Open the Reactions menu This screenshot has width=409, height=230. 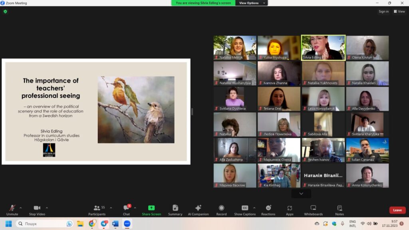click(268, 210)
